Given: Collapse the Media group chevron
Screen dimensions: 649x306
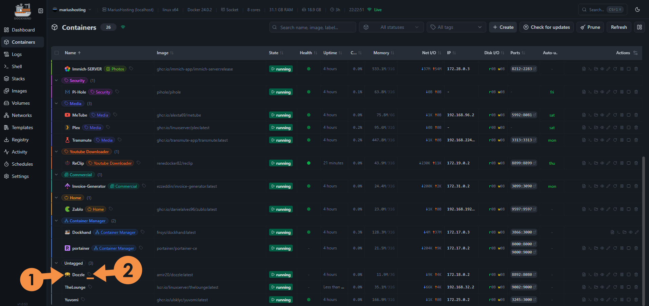Looking at the screenshot, I should pyautogui.click(x=56, y=103).
